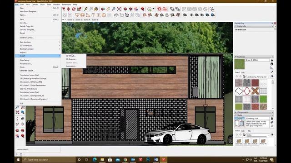Click the user account icon in toolbar
Image resolution: width=291 pixels, height=163 pixels.
tap(150, 9)
